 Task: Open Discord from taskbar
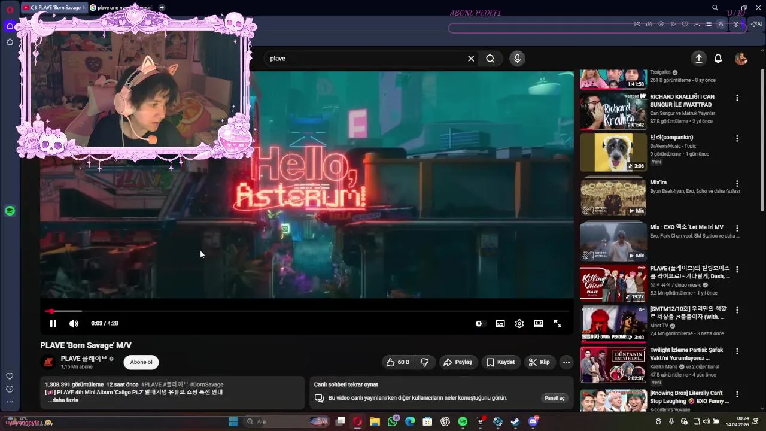(533, 421)
